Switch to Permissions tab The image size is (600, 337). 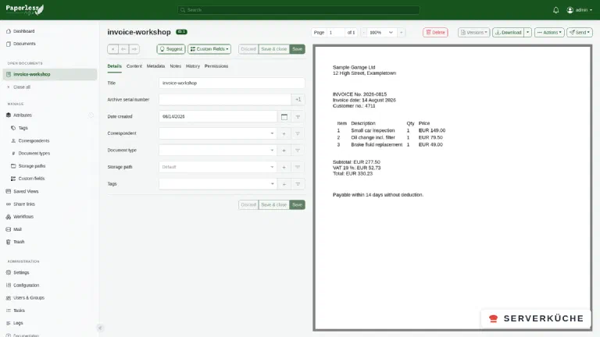(x=216, y=66)
